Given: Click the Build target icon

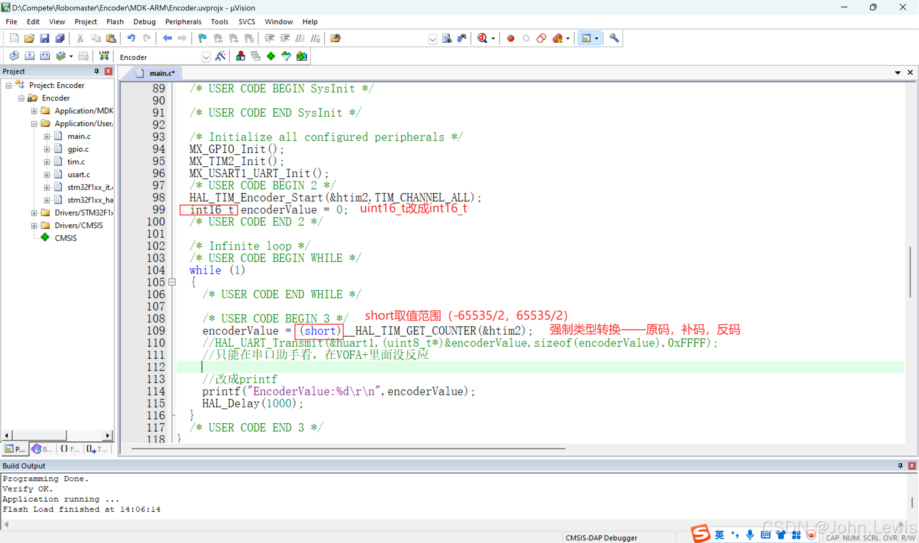Looking at the screenshot, I should 30,56.
